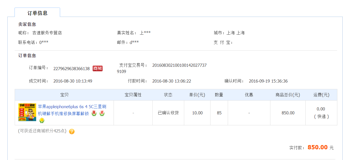Click confirmation time 2016-09-19 15:36:36

pos(268,81)
